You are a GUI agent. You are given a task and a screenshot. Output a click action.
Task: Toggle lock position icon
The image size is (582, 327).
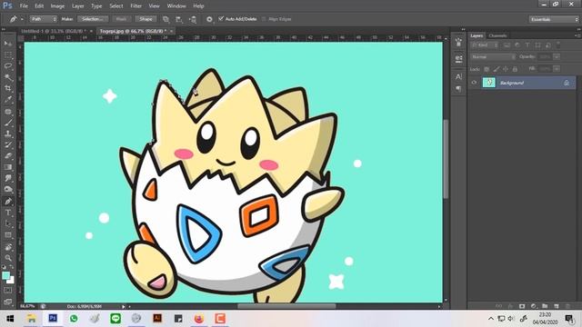[506, 69]
